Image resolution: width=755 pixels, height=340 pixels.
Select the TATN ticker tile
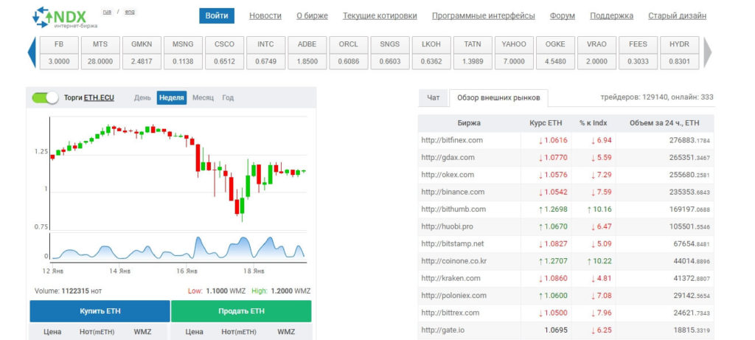pos(473,52)
